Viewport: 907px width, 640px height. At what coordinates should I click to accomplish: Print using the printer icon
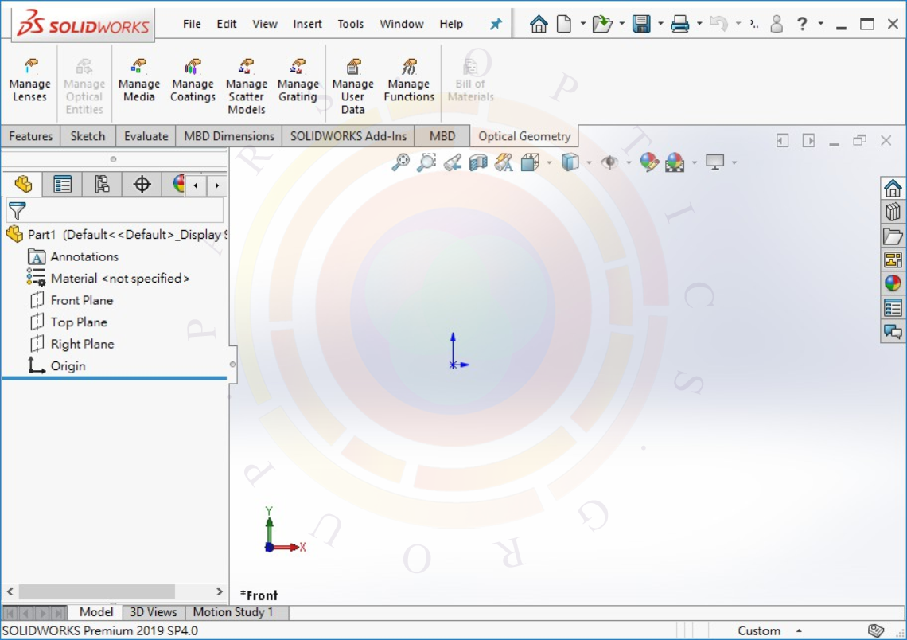click(x=679, y=24)
